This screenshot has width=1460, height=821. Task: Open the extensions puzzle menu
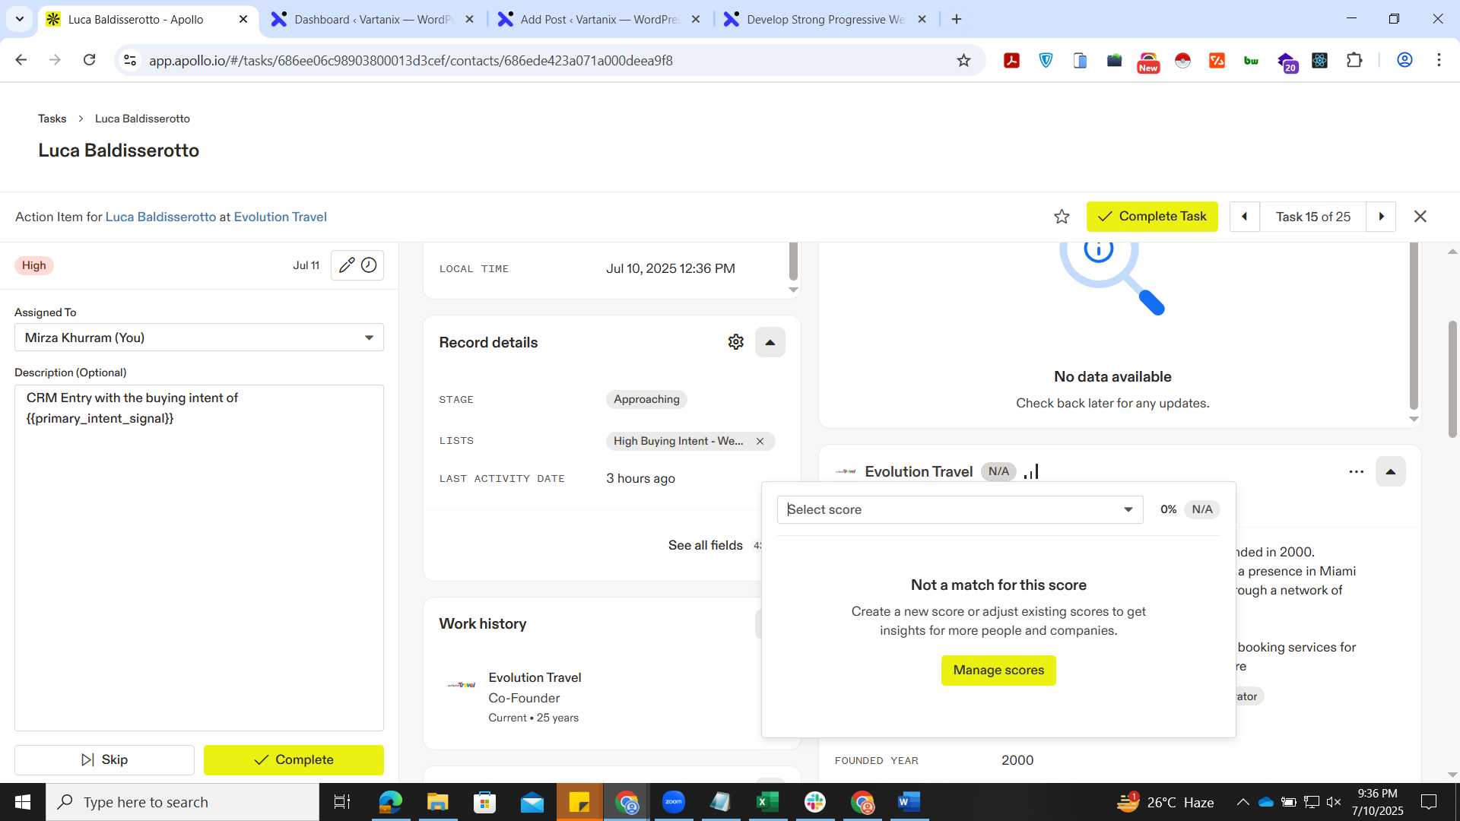tap(1354, 60)
